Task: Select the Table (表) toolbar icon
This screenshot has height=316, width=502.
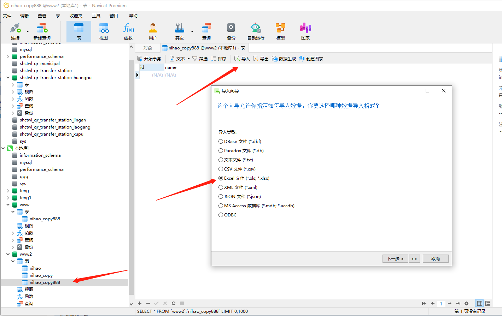Action: click(x=79, y=31)
